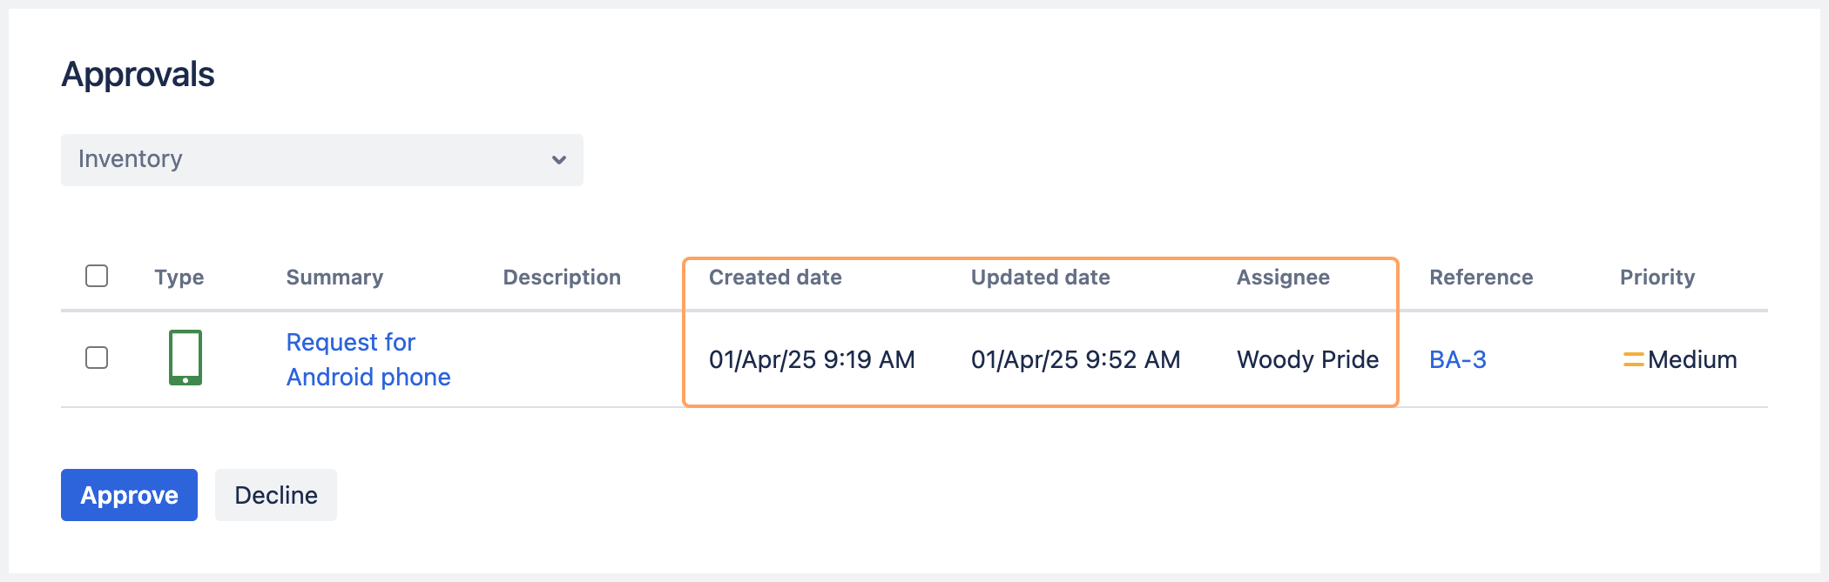Check the Android phone request row checkbox
Screen dimensions: 1829x582
(97, 358)
